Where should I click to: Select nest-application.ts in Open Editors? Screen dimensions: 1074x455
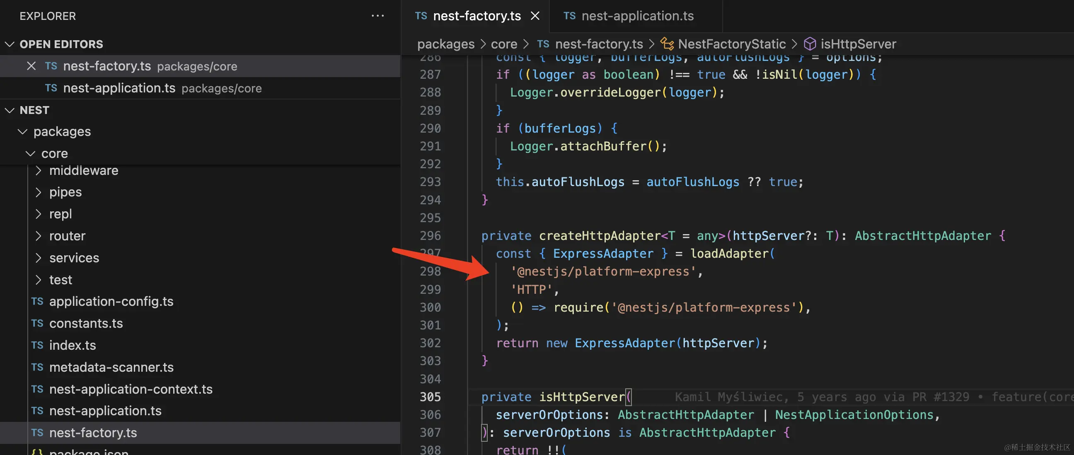click(119, 88)
